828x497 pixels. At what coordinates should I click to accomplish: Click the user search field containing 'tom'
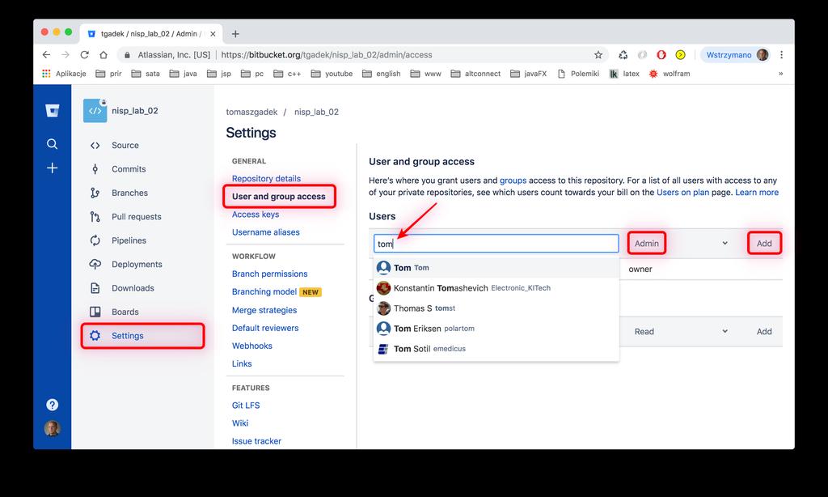tap(496, 243)
